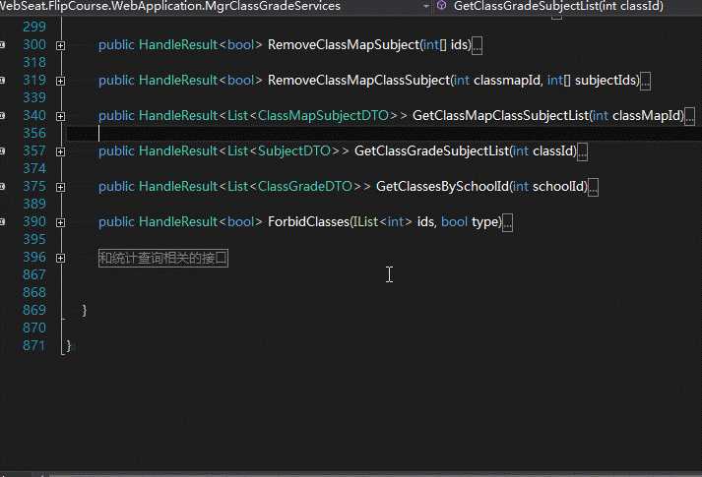Click the margin indicator beside line 300
The image size is (702, 477).
(2, 44)
